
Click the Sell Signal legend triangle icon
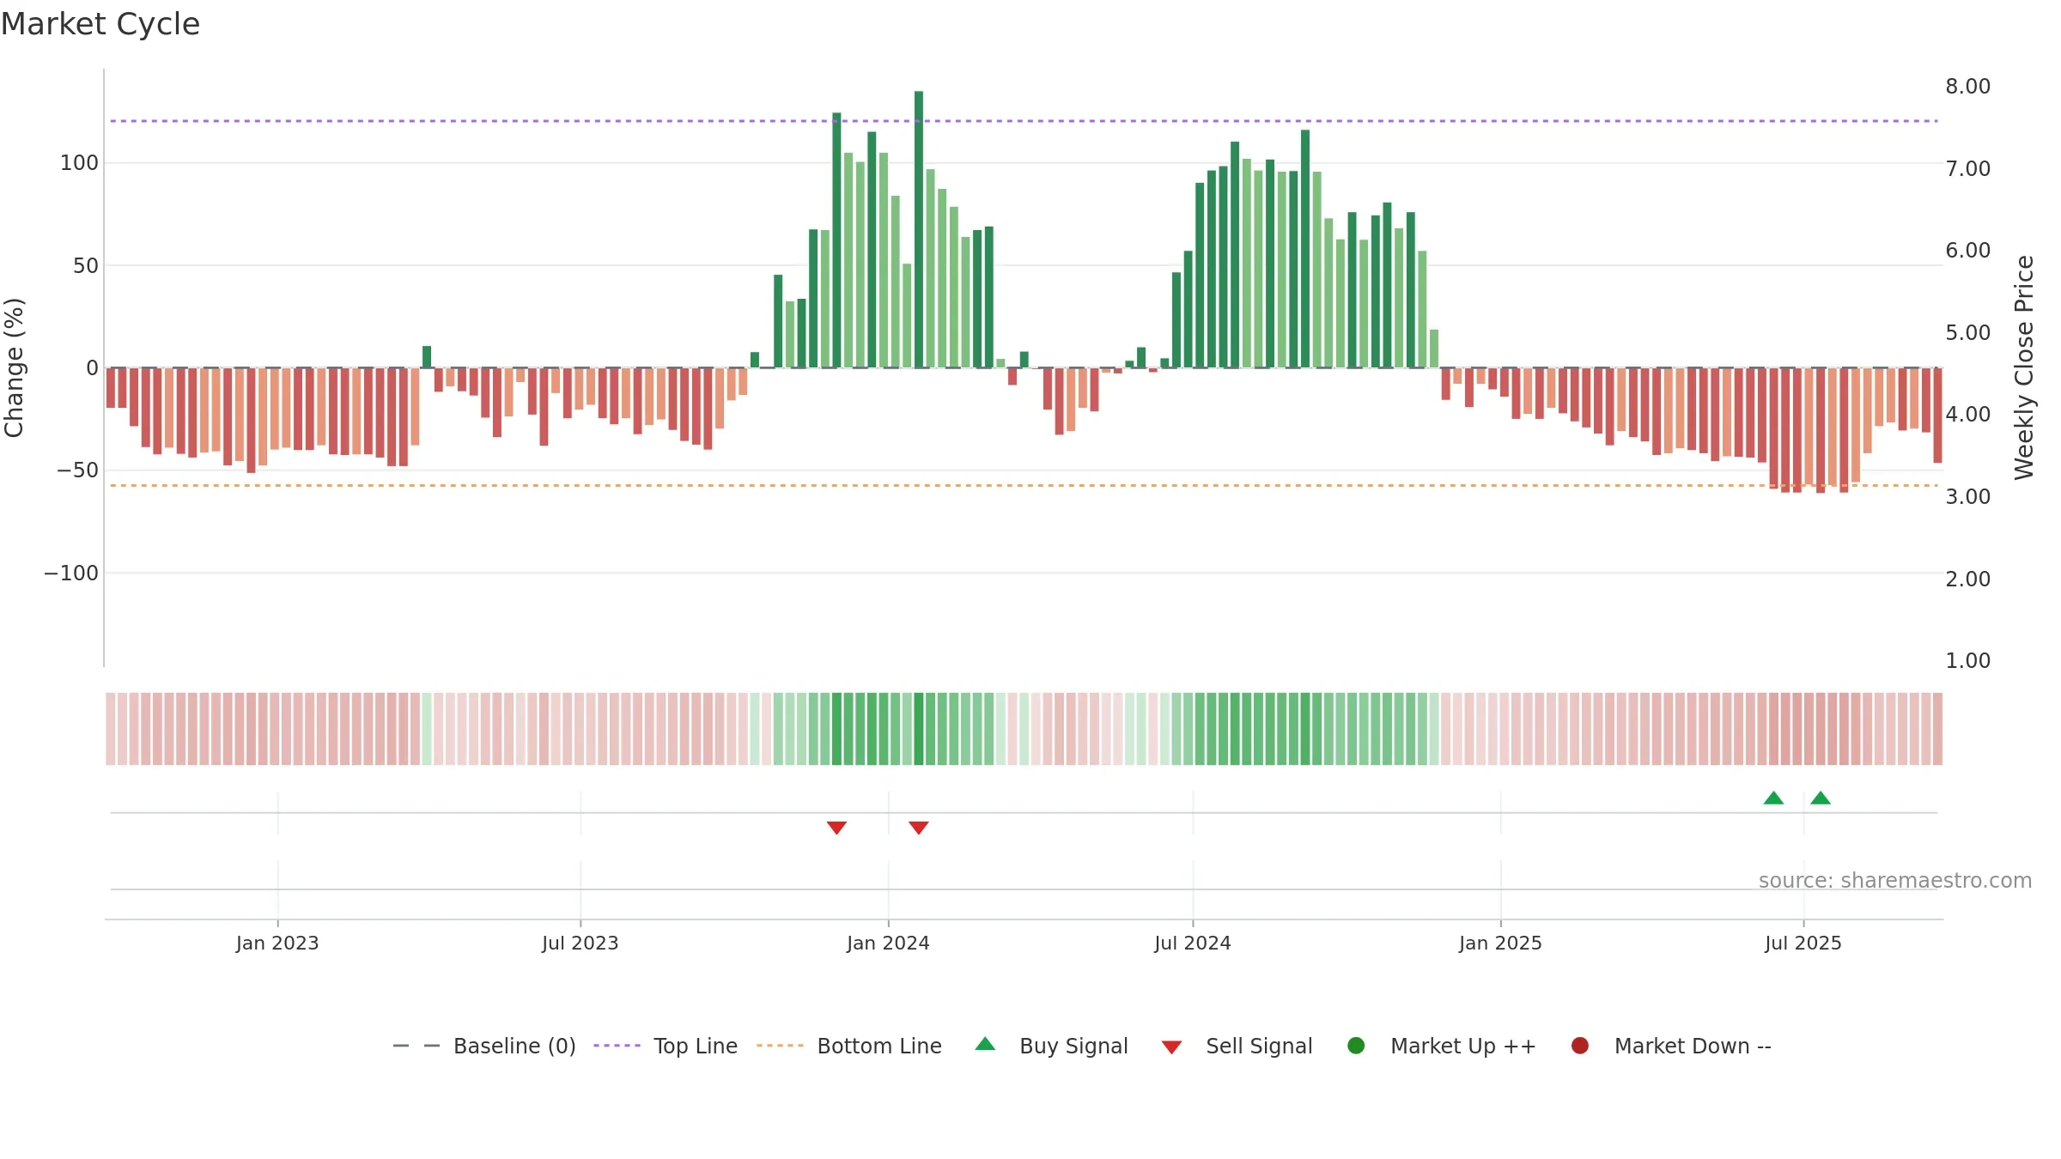click(1171, 1047)
